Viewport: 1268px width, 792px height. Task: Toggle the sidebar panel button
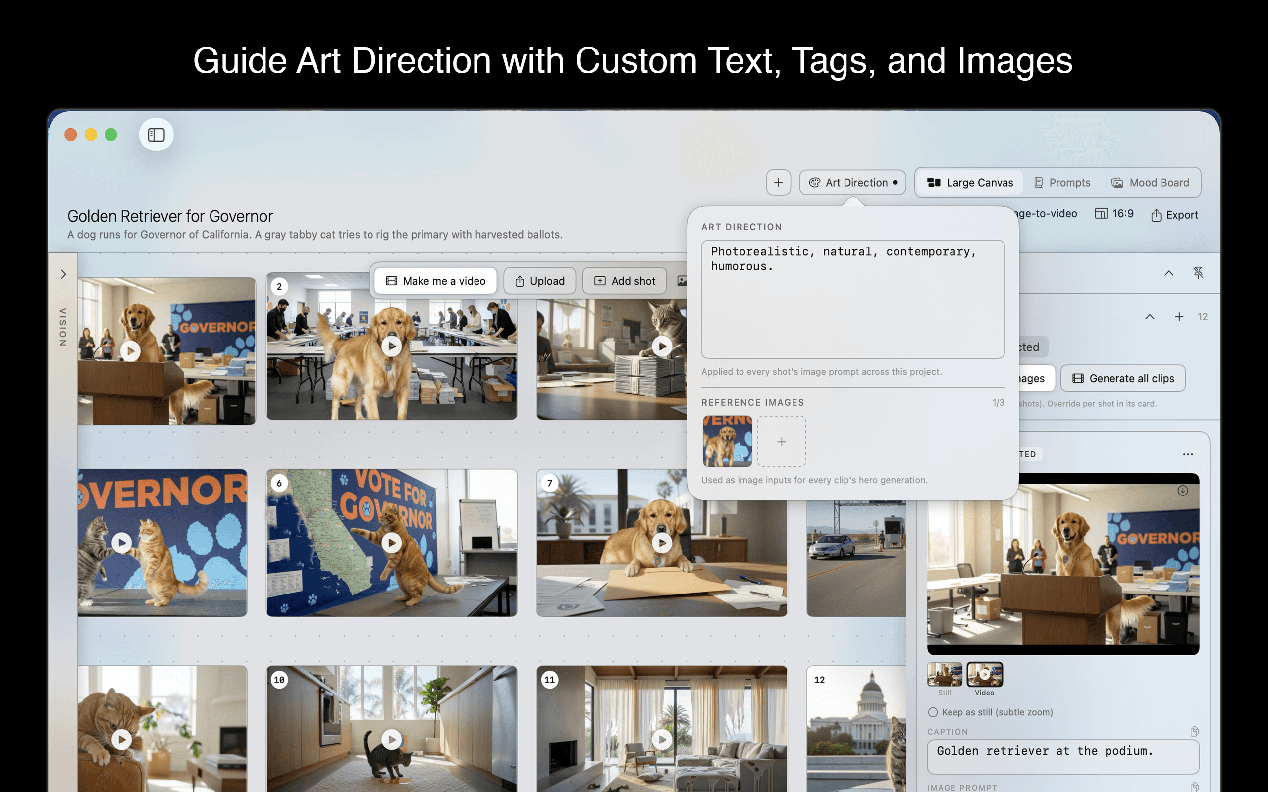[156, 135]
